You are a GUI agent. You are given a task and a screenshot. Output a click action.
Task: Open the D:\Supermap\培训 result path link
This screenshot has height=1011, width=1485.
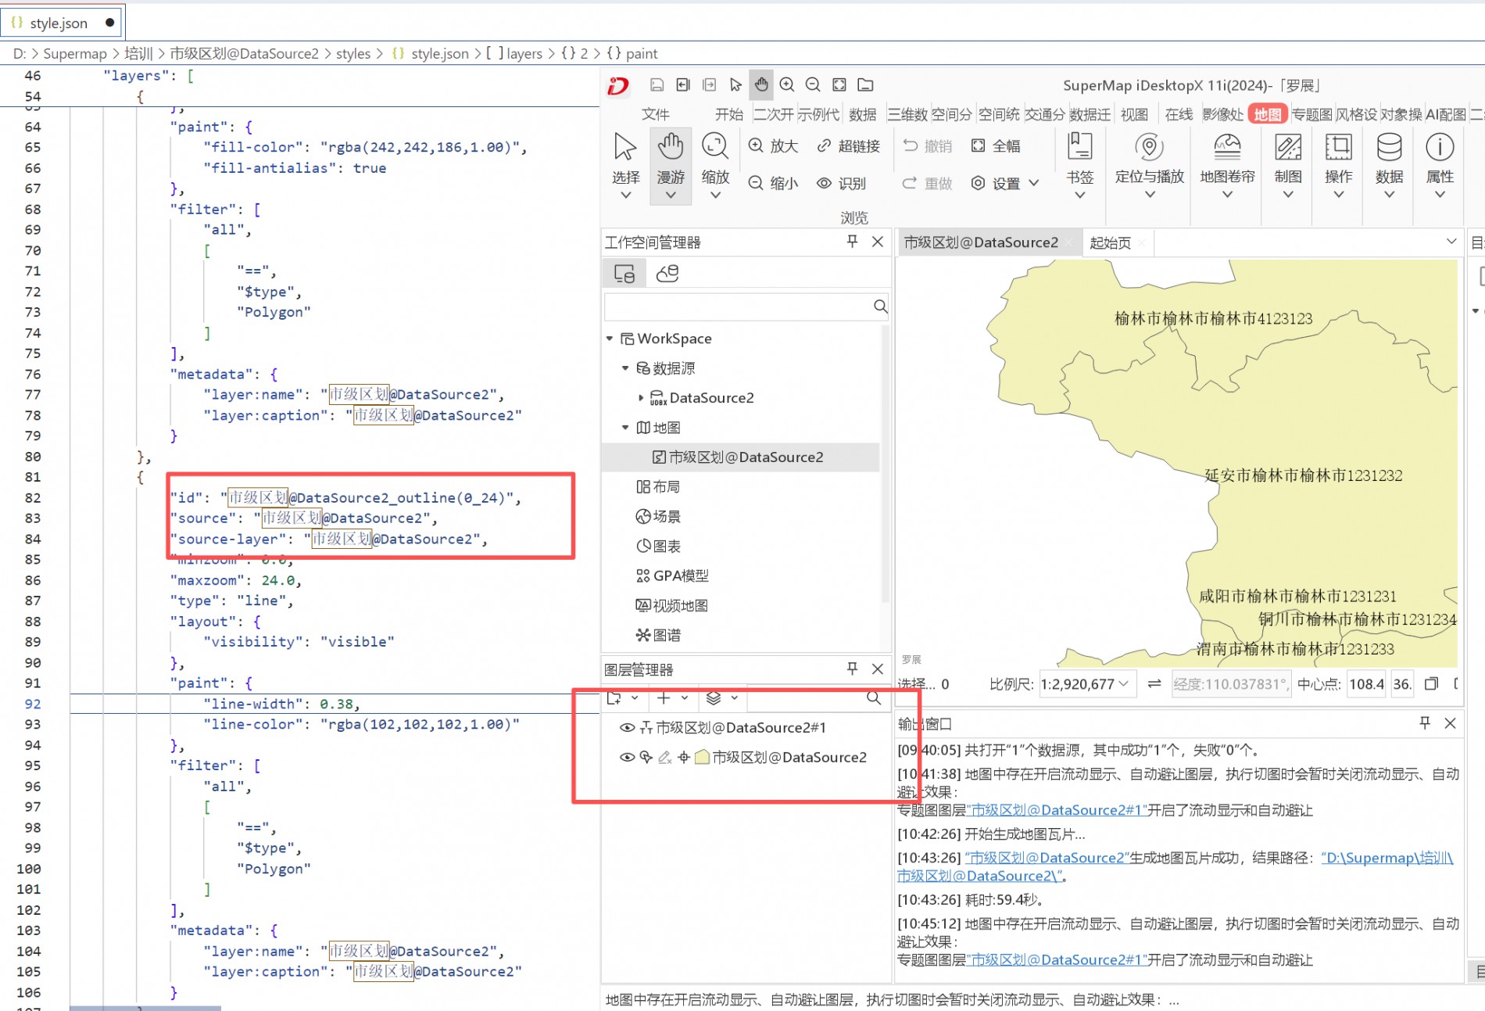click(x=1386, y=858)
